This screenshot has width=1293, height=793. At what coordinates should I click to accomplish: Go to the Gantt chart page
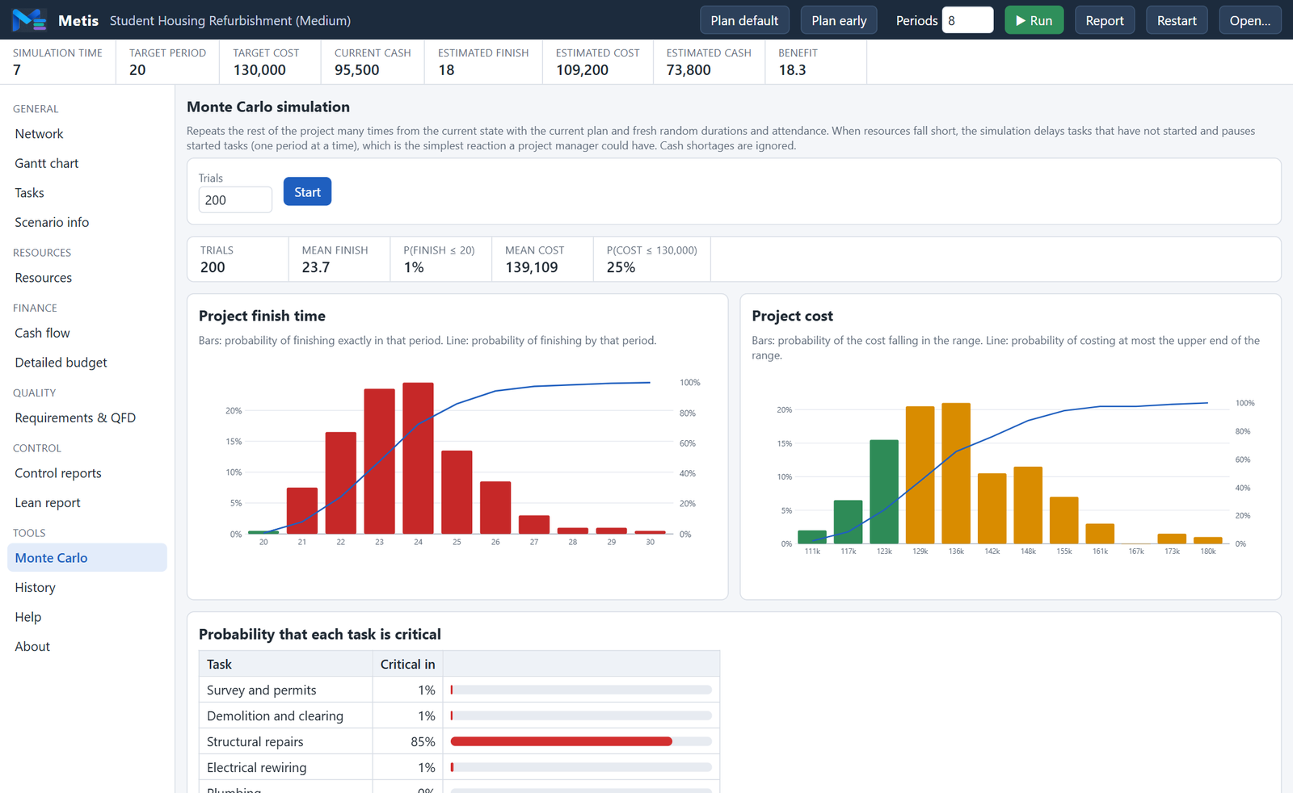(87, 163)
